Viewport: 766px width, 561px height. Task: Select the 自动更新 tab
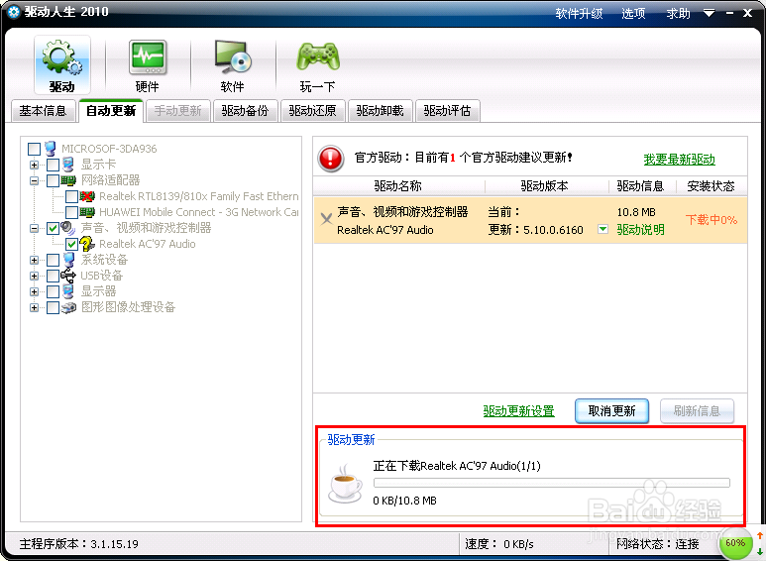tap(111, 111)
